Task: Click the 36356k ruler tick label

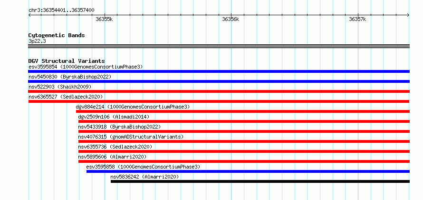Action: (231, 19)
